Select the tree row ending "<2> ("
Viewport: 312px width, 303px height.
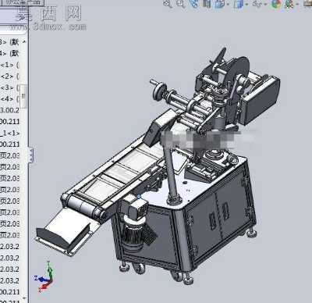(x=9, y=76)
